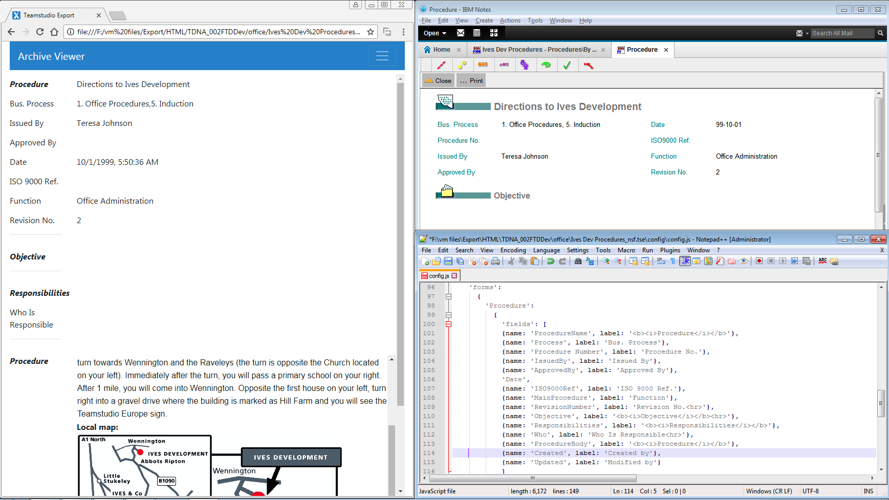889x500 pixels.
Task: Click the Chrome reload button
Action: click(x=40, y=32)
